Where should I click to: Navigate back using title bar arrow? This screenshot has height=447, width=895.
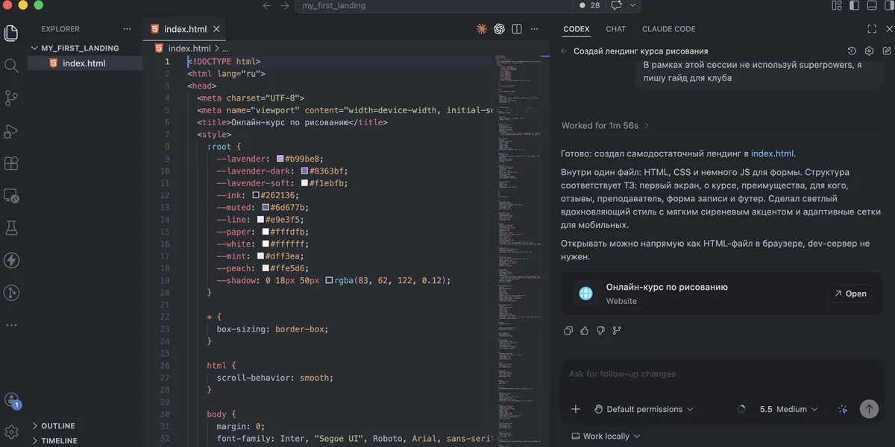point(267,5)
